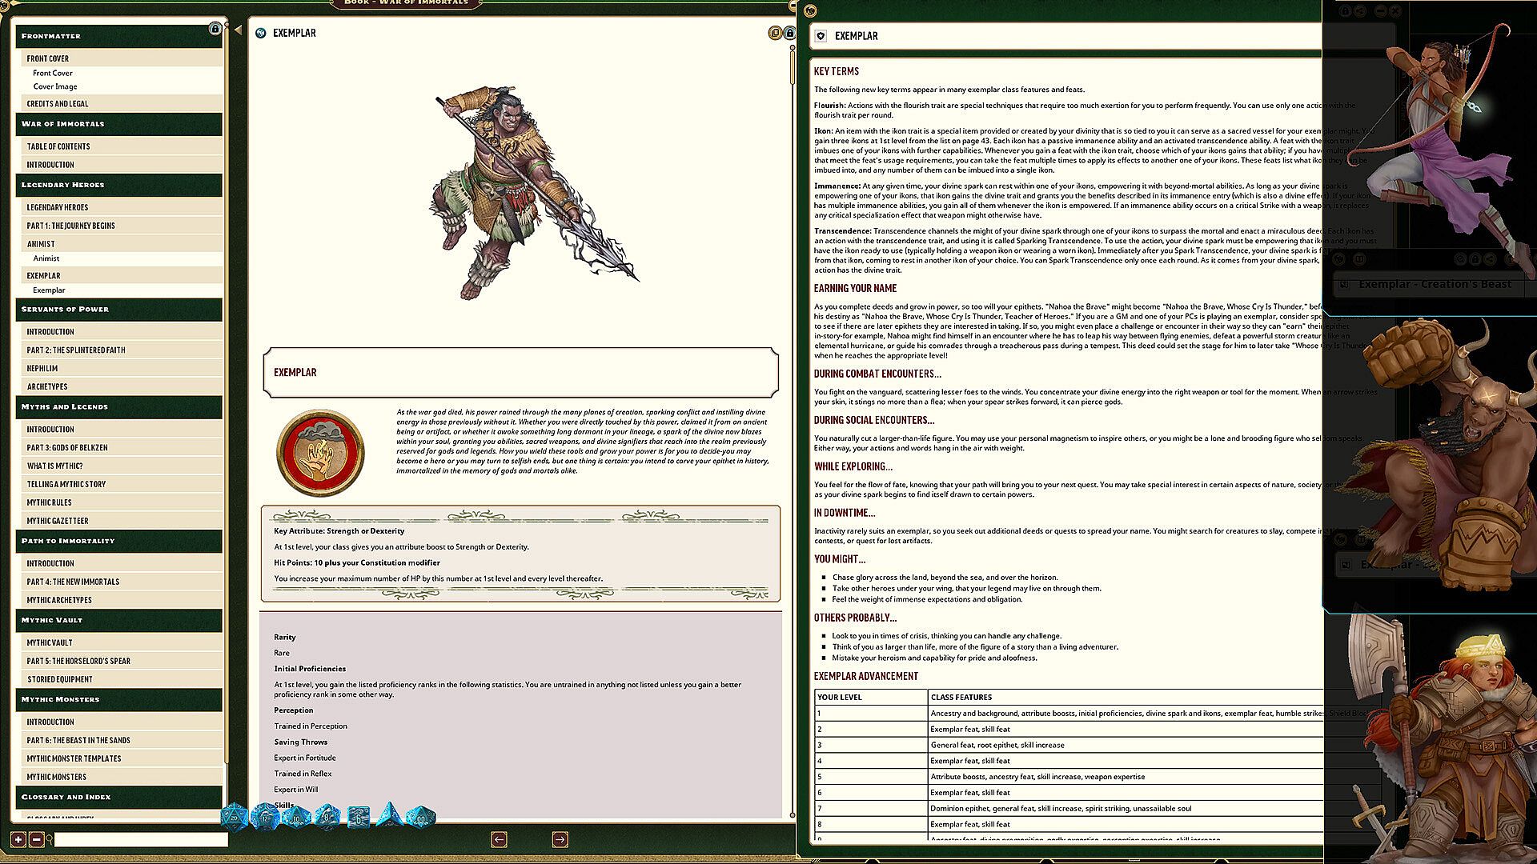This screenshot has height=864, width=1537.
Task: Toggle the index panel lock
Action: (x=215, y=29)
